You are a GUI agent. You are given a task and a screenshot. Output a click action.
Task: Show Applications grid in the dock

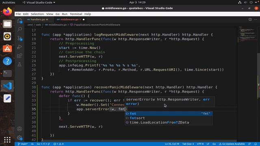tap(7, 140)
